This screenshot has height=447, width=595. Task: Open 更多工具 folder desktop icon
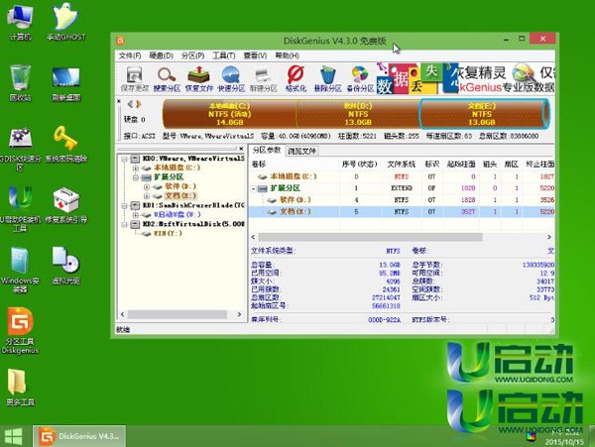pos(20,387)
